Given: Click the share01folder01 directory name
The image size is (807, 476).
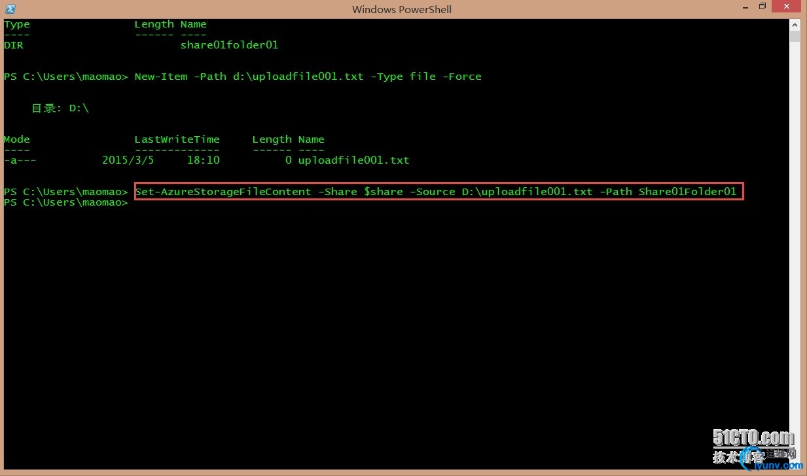Looking at the screenshot, I should click(x=229, y=45).
